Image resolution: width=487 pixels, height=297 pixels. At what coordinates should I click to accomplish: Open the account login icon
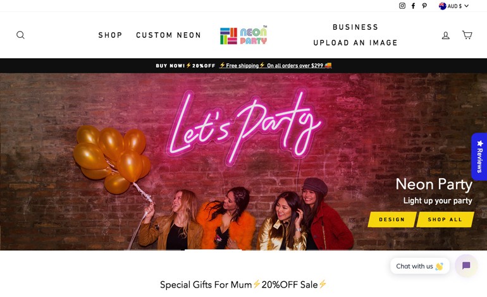446,35
